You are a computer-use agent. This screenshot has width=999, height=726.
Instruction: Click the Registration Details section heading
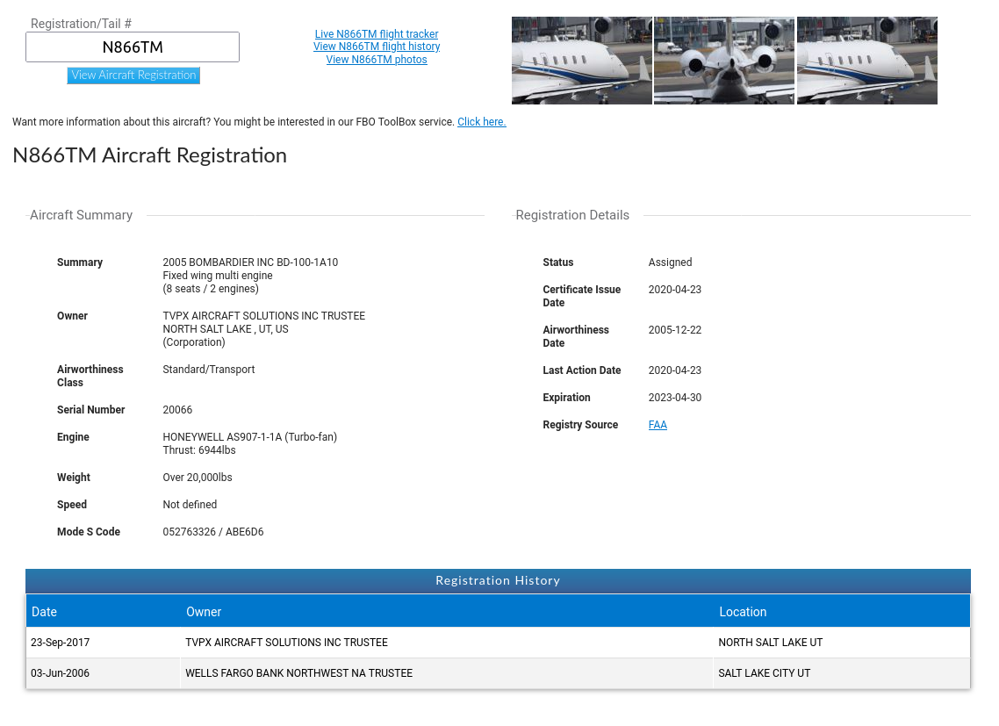pyautogui.click(x=572, y=215)
